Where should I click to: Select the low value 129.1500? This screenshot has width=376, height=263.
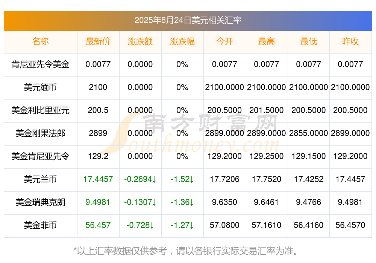tap(309, 156)
